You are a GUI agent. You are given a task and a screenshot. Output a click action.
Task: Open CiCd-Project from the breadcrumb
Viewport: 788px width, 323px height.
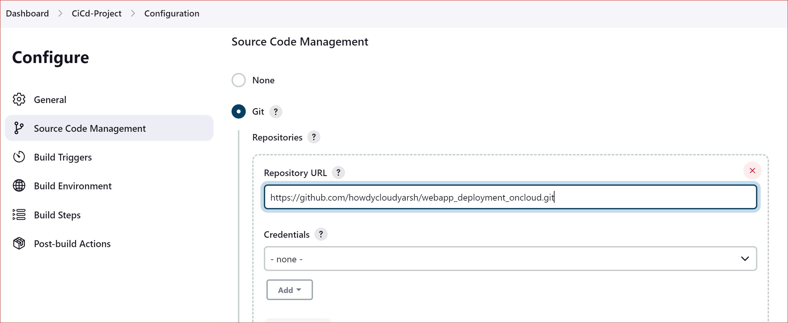[x=97, y=13]
